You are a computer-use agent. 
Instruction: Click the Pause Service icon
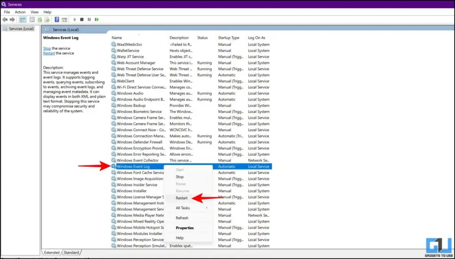[x=88, y=20]
